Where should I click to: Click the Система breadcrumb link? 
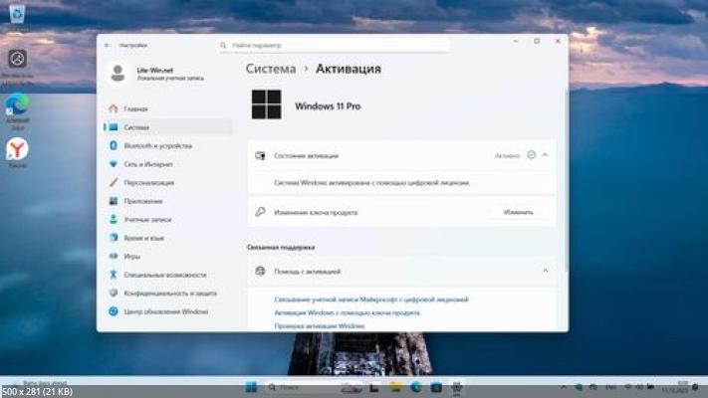271,69
